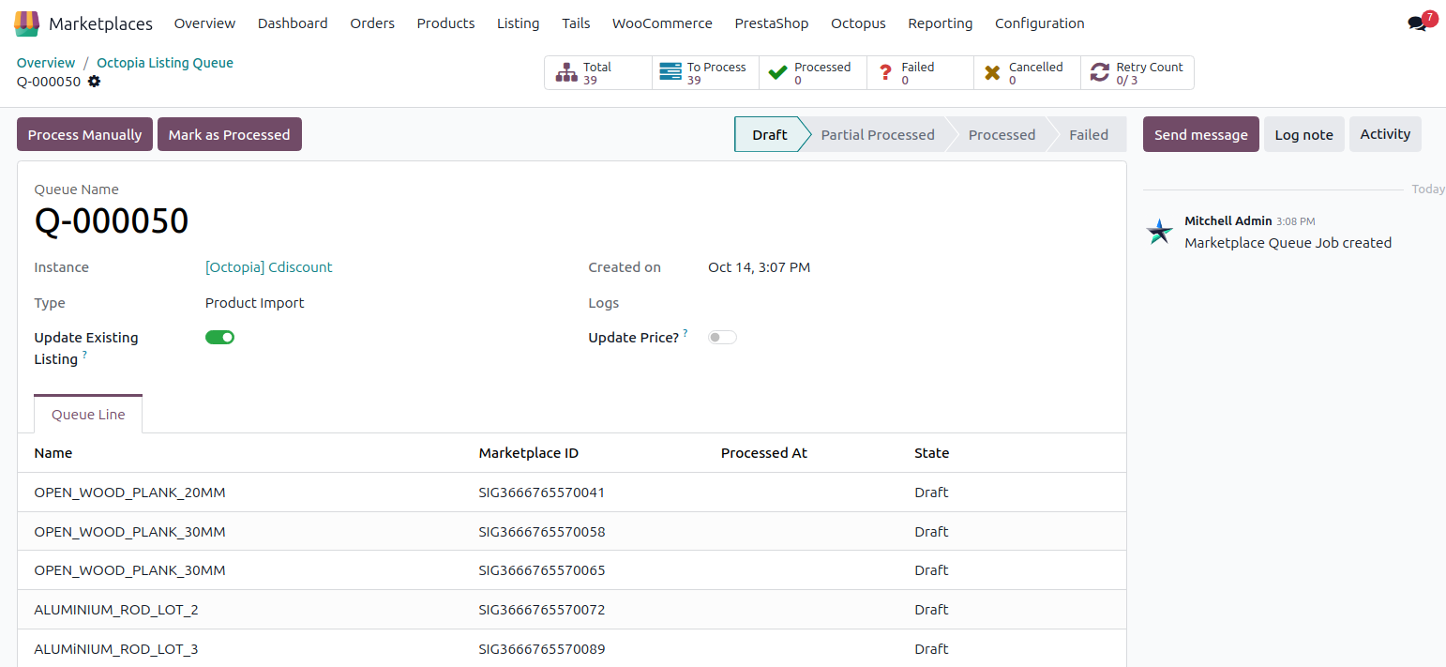1446x667 pixels.
Task: Open the ALUMINIUM_ROD_LOT_2 queue line
Action: coord(572,610)
